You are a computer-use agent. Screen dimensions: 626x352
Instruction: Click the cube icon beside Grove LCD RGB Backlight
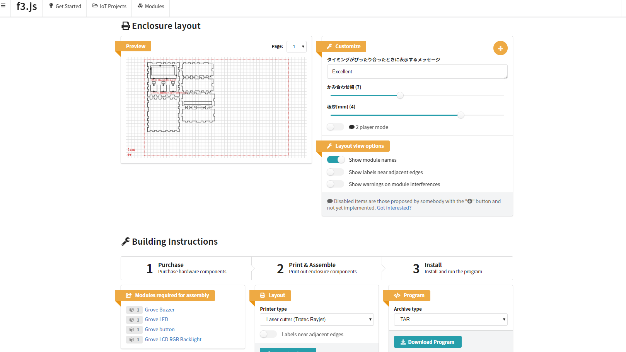coord(131,340)
